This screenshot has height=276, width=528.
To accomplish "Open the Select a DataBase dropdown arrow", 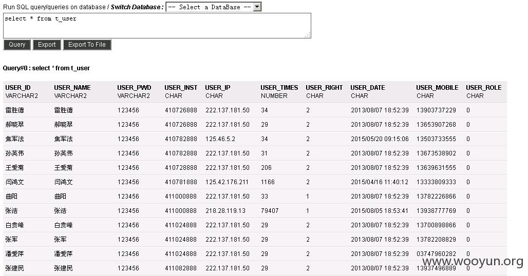I will tap(257, 7).
